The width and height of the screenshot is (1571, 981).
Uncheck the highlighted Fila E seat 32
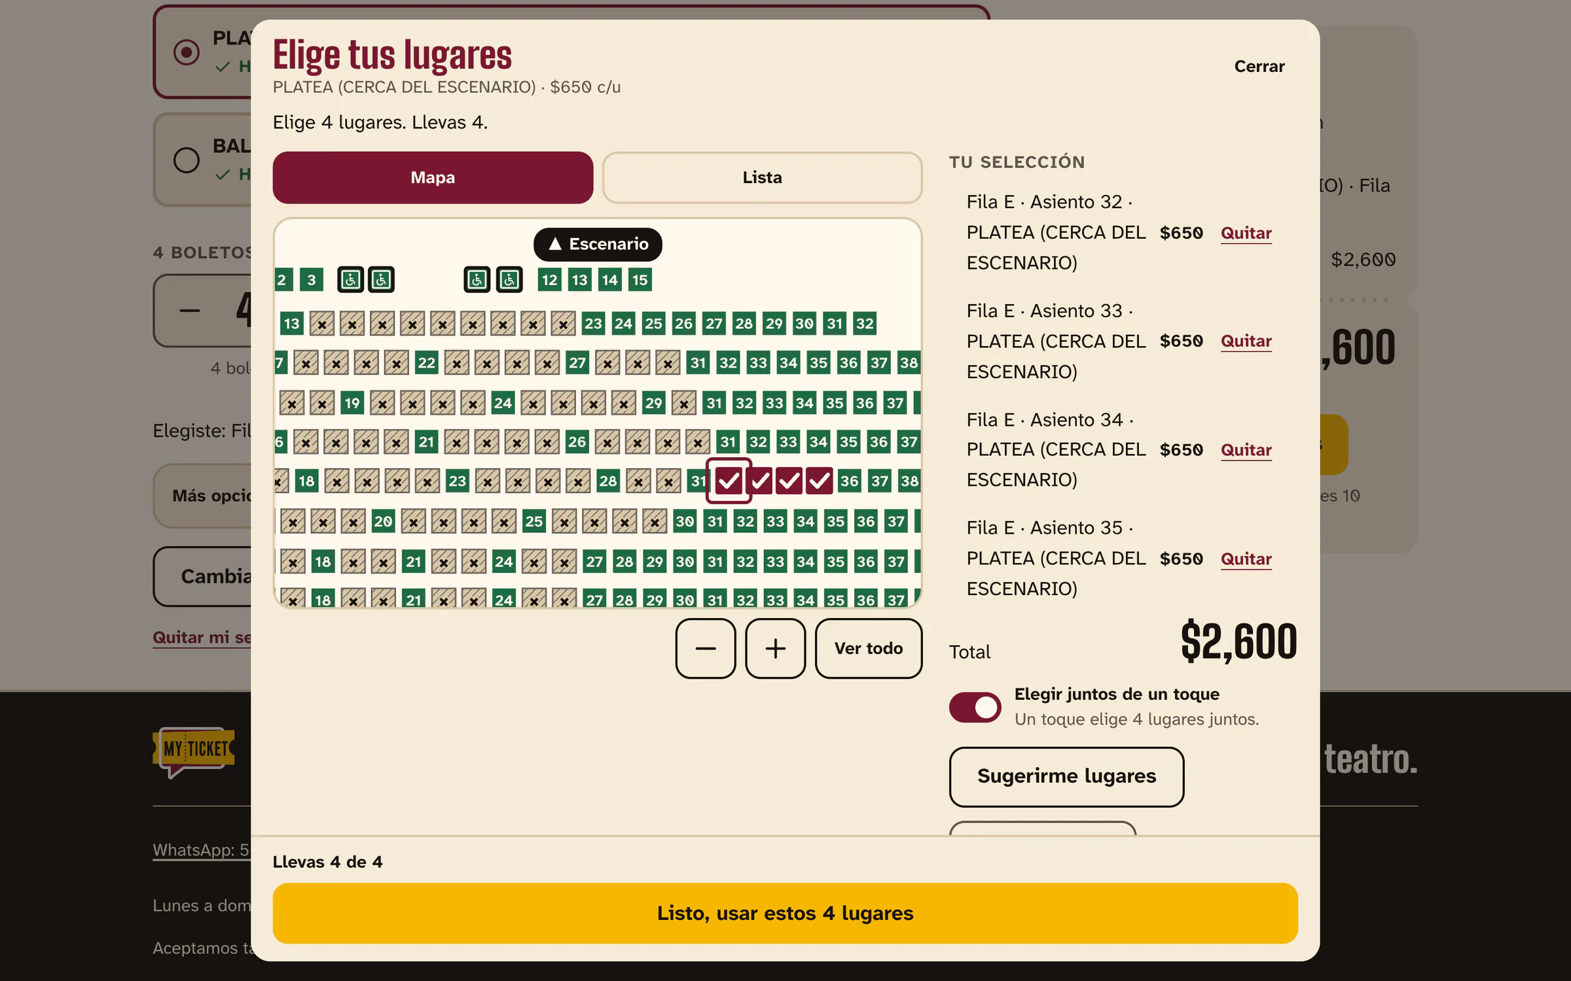[729, 481]
